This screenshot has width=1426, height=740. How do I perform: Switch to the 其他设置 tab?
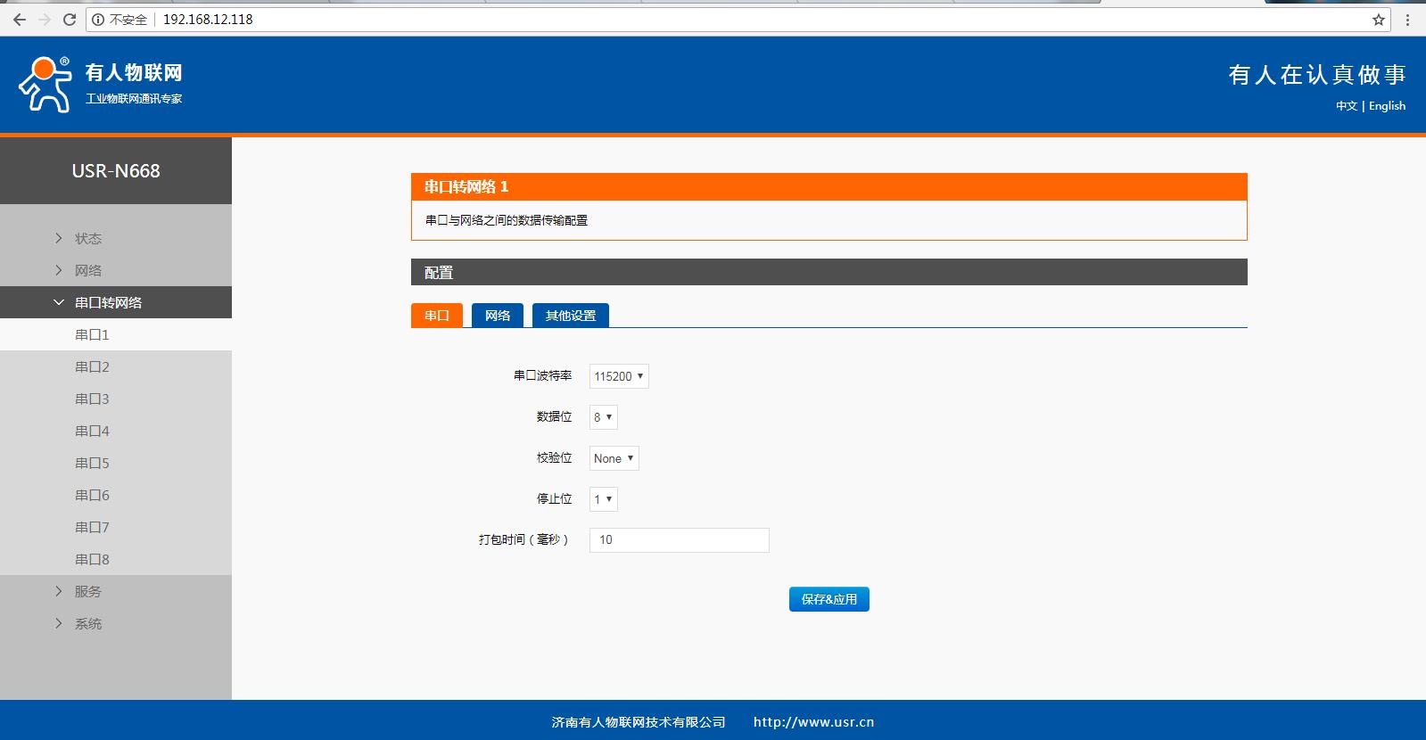pos(571,316)
